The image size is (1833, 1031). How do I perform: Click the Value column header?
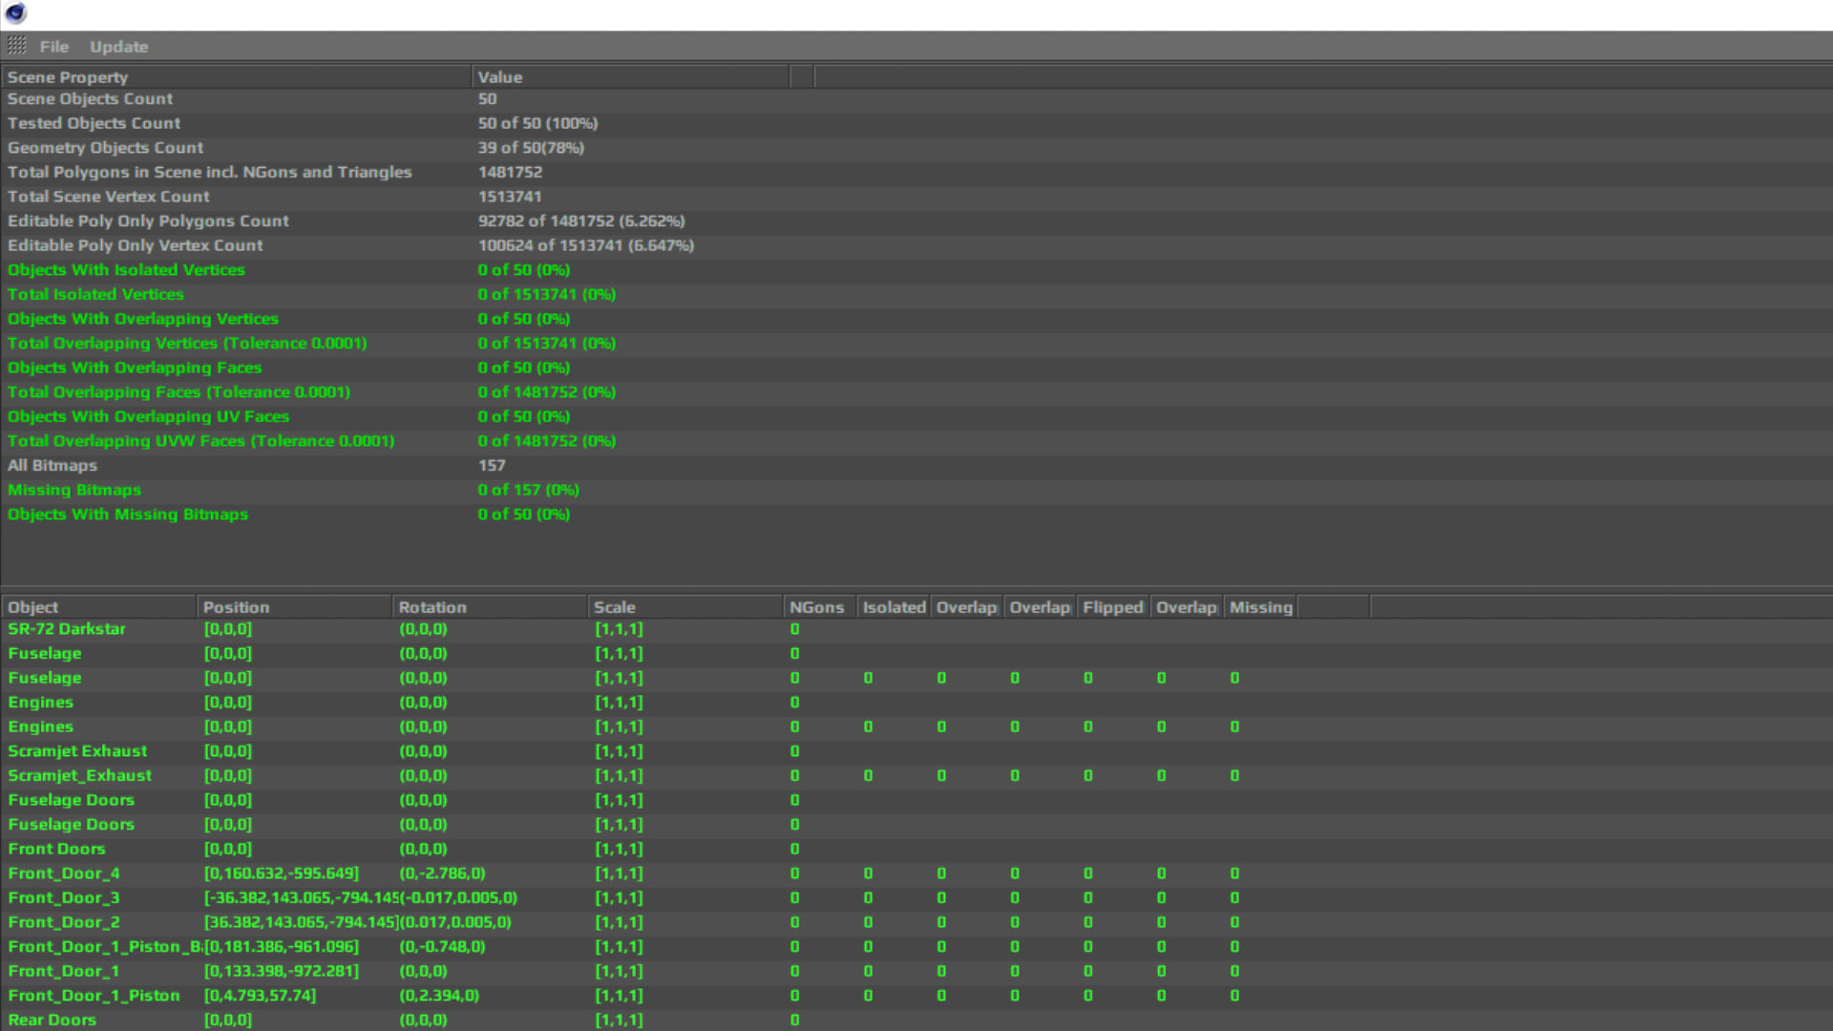(499, 77)
